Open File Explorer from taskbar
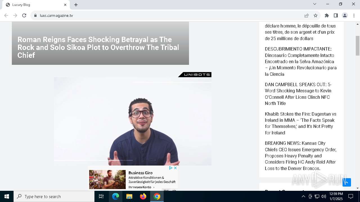 pos(129,196)
